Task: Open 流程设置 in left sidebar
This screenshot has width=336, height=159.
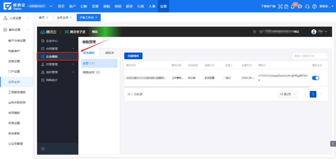Action: click(14, 61)
